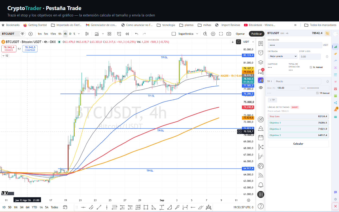Toggle the TP Manual checkbox
The image size is (339, 212).
(x=317, y=93)
